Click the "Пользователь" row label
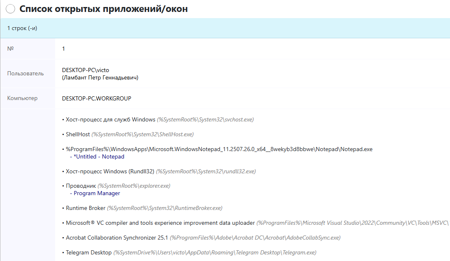The height and width of the screenshot is (261, 450). pyautogui.click(x=25, y=74)
